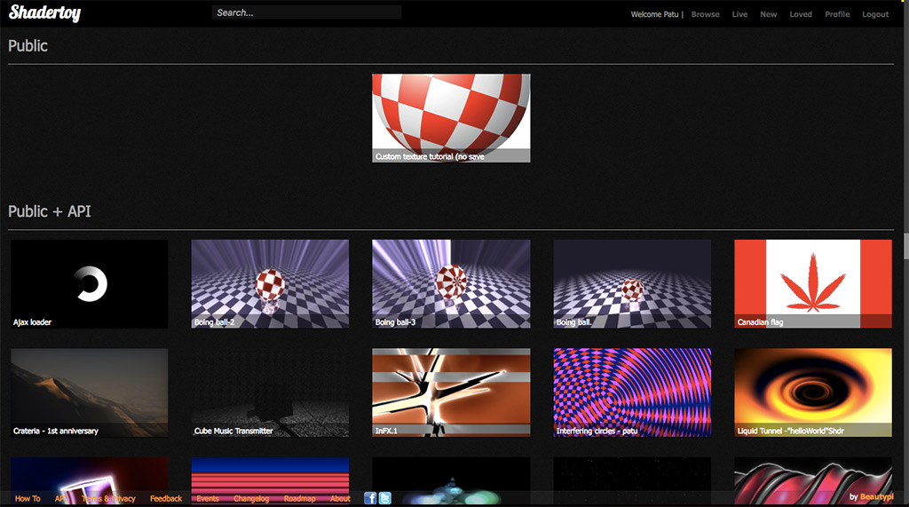Click the Logout link

pyautogui.click(x=874, y=14)
